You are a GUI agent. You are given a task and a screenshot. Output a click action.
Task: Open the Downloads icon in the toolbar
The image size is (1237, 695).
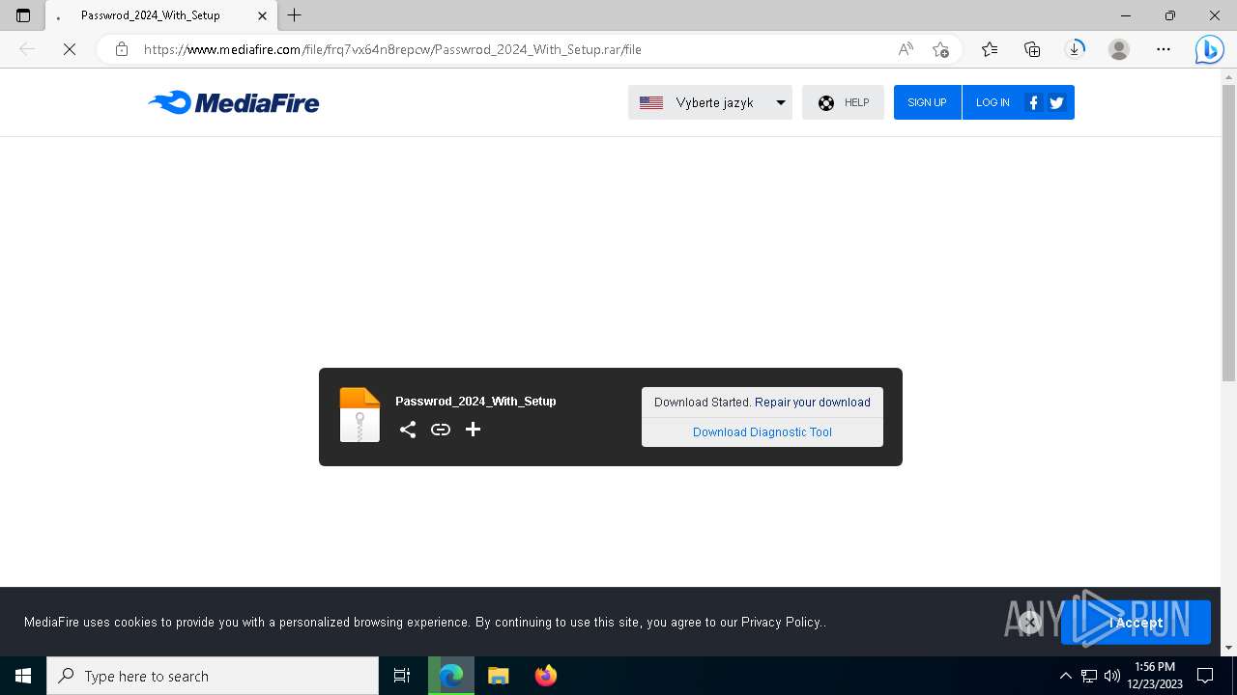click(x=1075, y=49)
